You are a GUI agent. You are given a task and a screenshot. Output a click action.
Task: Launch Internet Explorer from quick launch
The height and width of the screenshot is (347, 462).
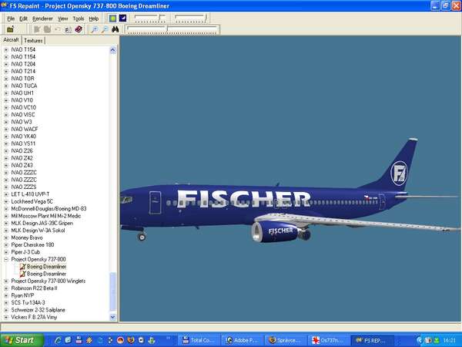point(58,340)
